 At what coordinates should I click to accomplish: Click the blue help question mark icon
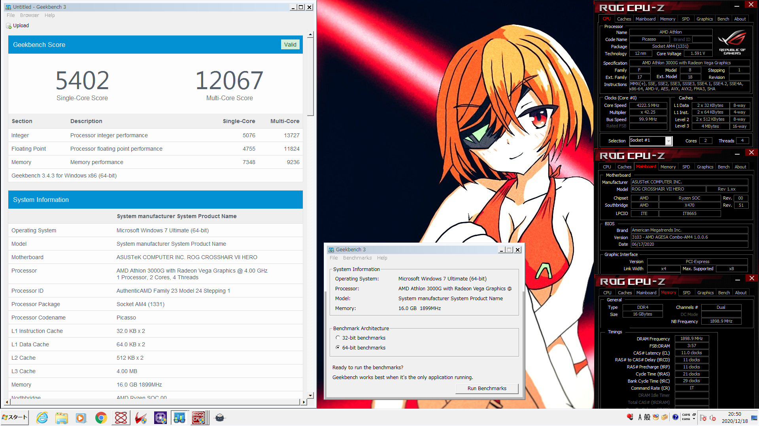(675, 417)
